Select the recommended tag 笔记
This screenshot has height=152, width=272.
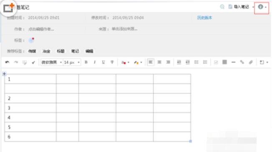tap(75, 51)
